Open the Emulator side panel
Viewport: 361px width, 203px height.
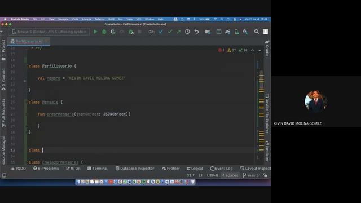pos(267,151)
